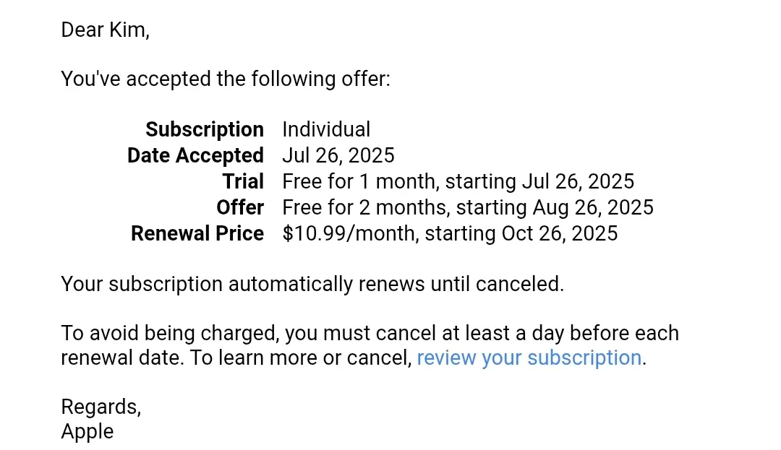Select the bold Trial label
781x450 pixels.
pyautogui.click(x=243, y=181)
